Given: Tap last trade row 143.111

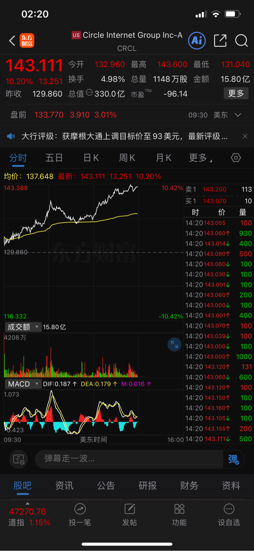Looking at the screenshot, I should pyautogui.click(x=219, y=439).
